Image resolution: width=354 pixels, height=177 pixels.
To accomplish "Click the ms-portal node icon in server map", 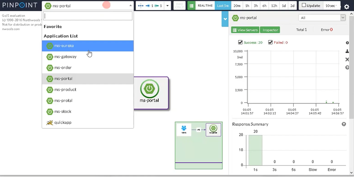I will coord(150,89).
